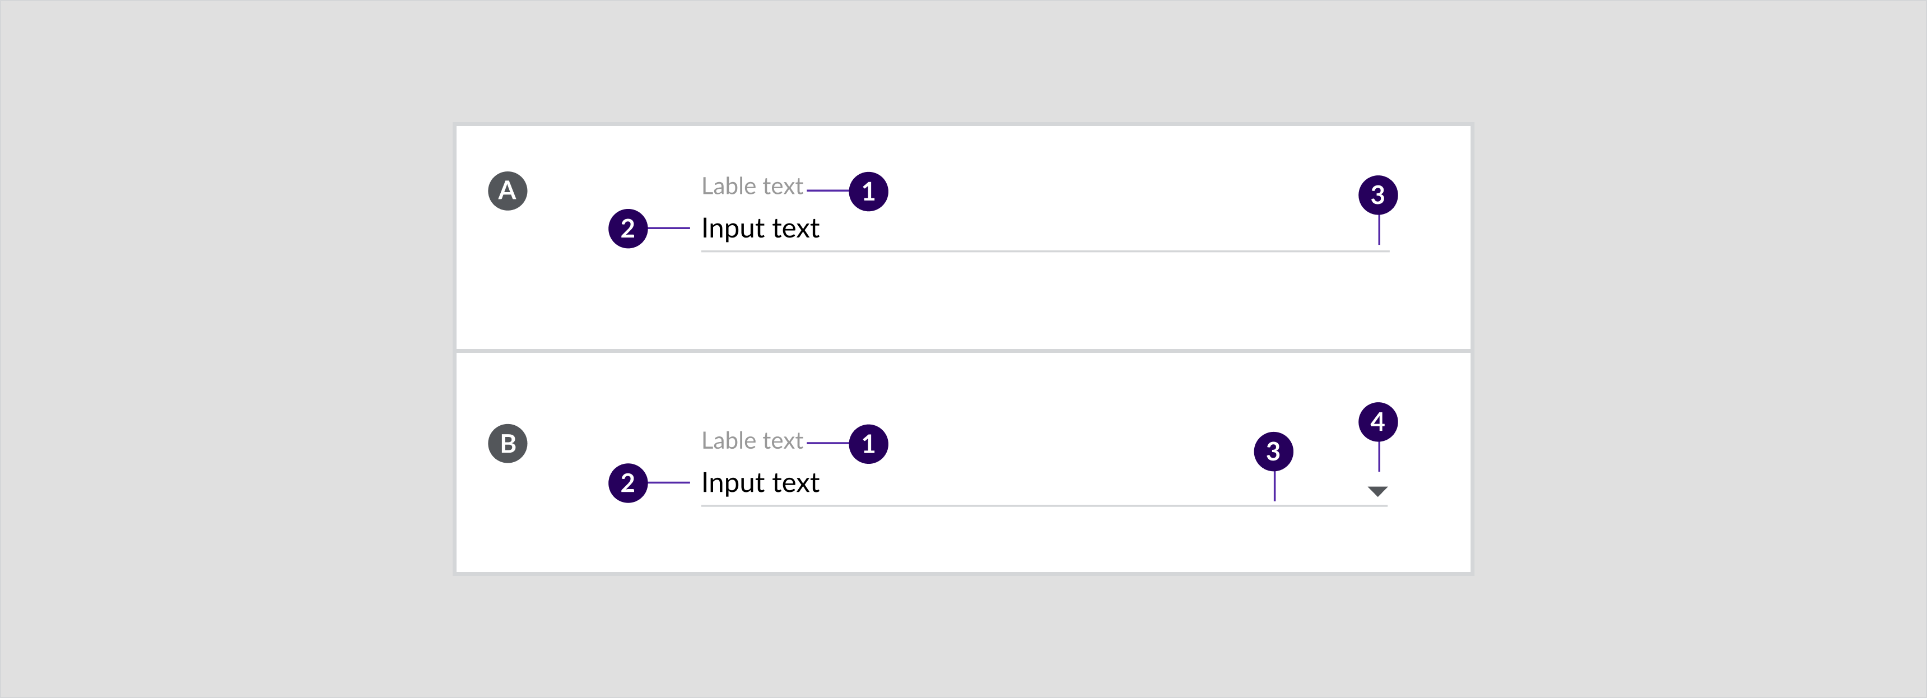Image resolution: width=1927 pixels, height=698 pixels.
Task: Click the "Lable text" label in panel B
Action: click(x=752, y=441)
